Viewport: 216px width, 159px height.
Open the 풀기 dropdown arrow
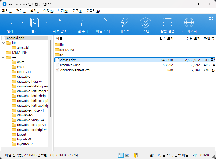pyautogui.click(x=46, y=22)
